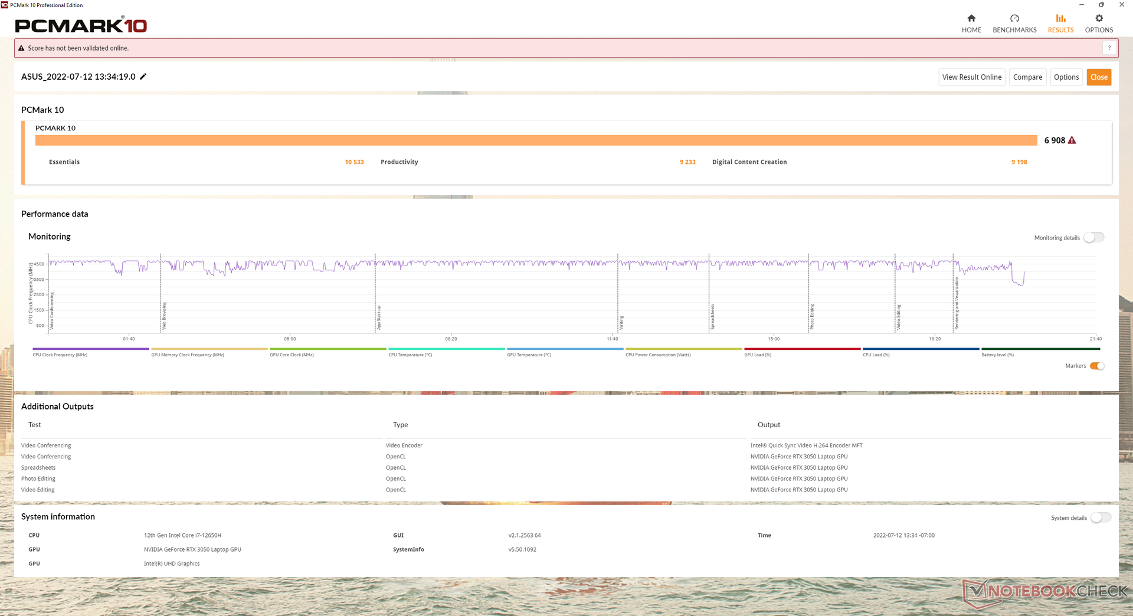This screenshot has width=1133, height=616.
Task: Click the pencil icon to rename result
Action: coord(143,77)
